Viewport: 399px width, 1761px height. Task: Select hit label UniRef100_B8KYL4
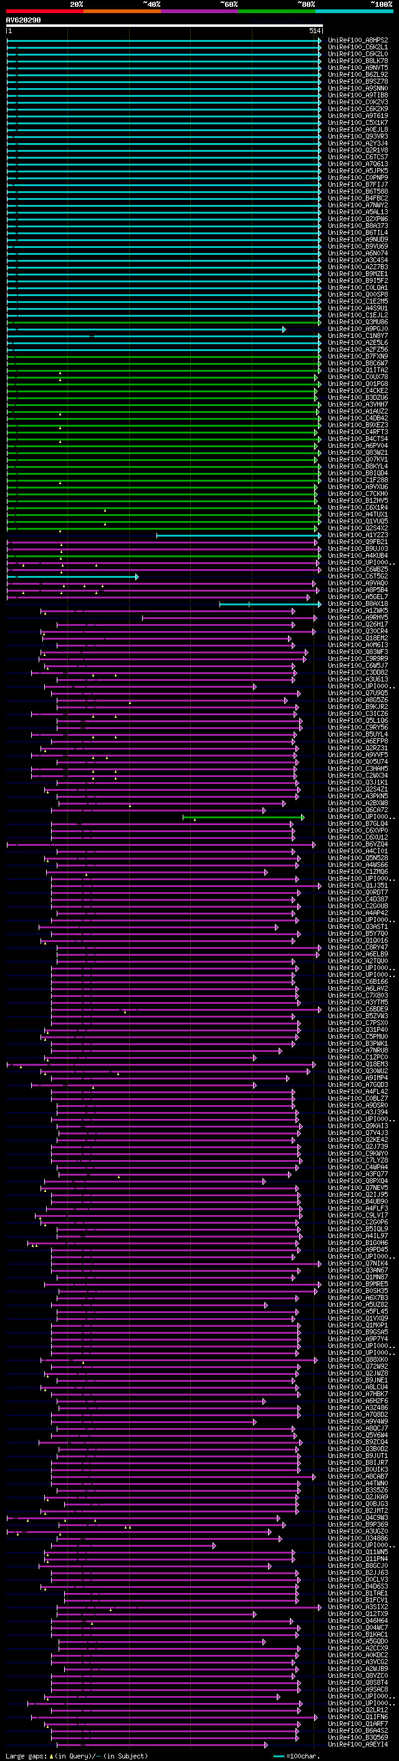coord(358,466)
